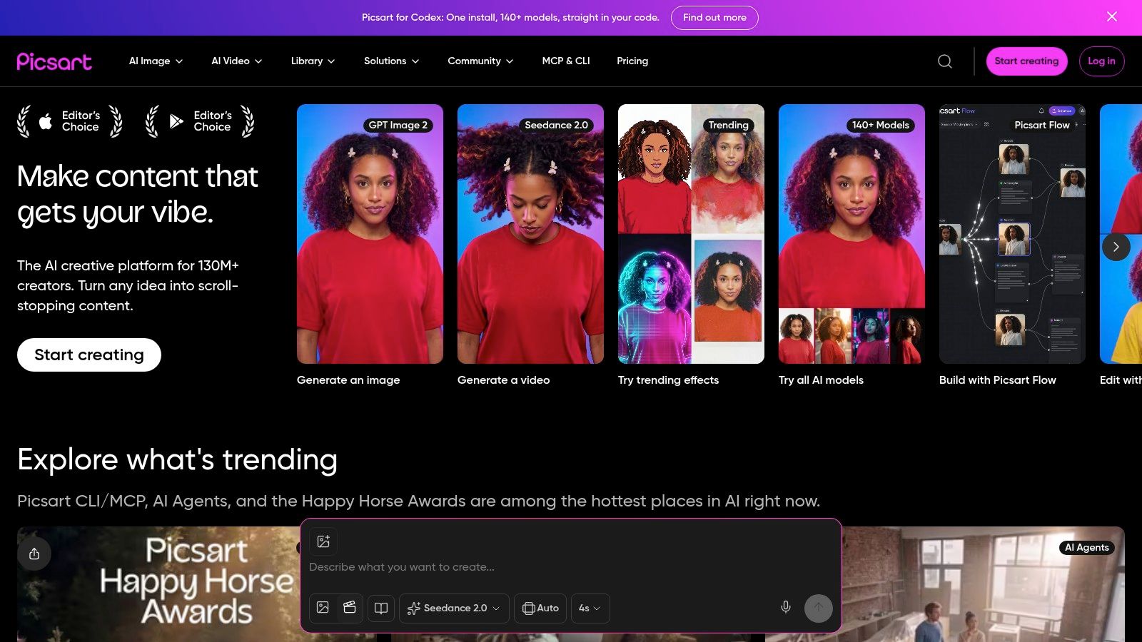The height and width of the screenshot is (642, 1142).
Task: Switch prompt mode to video generation
Action: coord(350,608)
